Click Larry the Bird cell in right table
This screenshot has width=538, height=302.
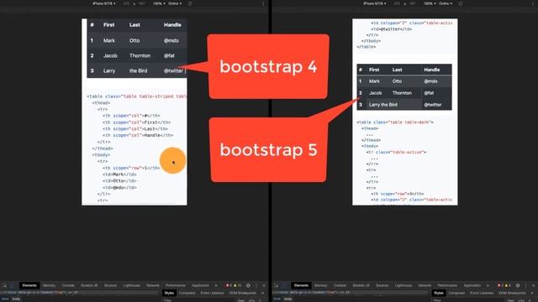[383, 105]
